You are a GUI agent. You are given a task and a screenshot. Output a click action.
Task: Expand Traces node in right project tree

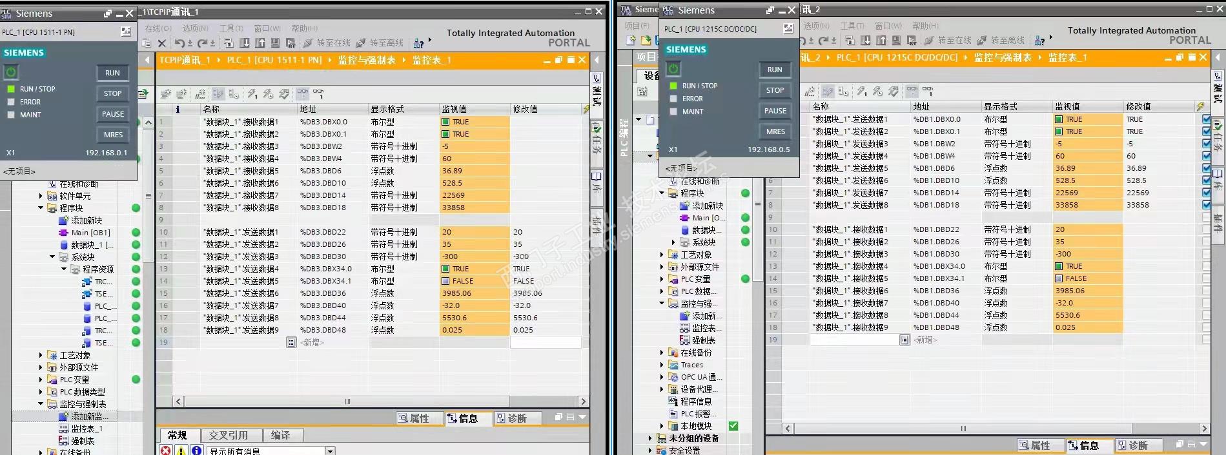(662, 365)
